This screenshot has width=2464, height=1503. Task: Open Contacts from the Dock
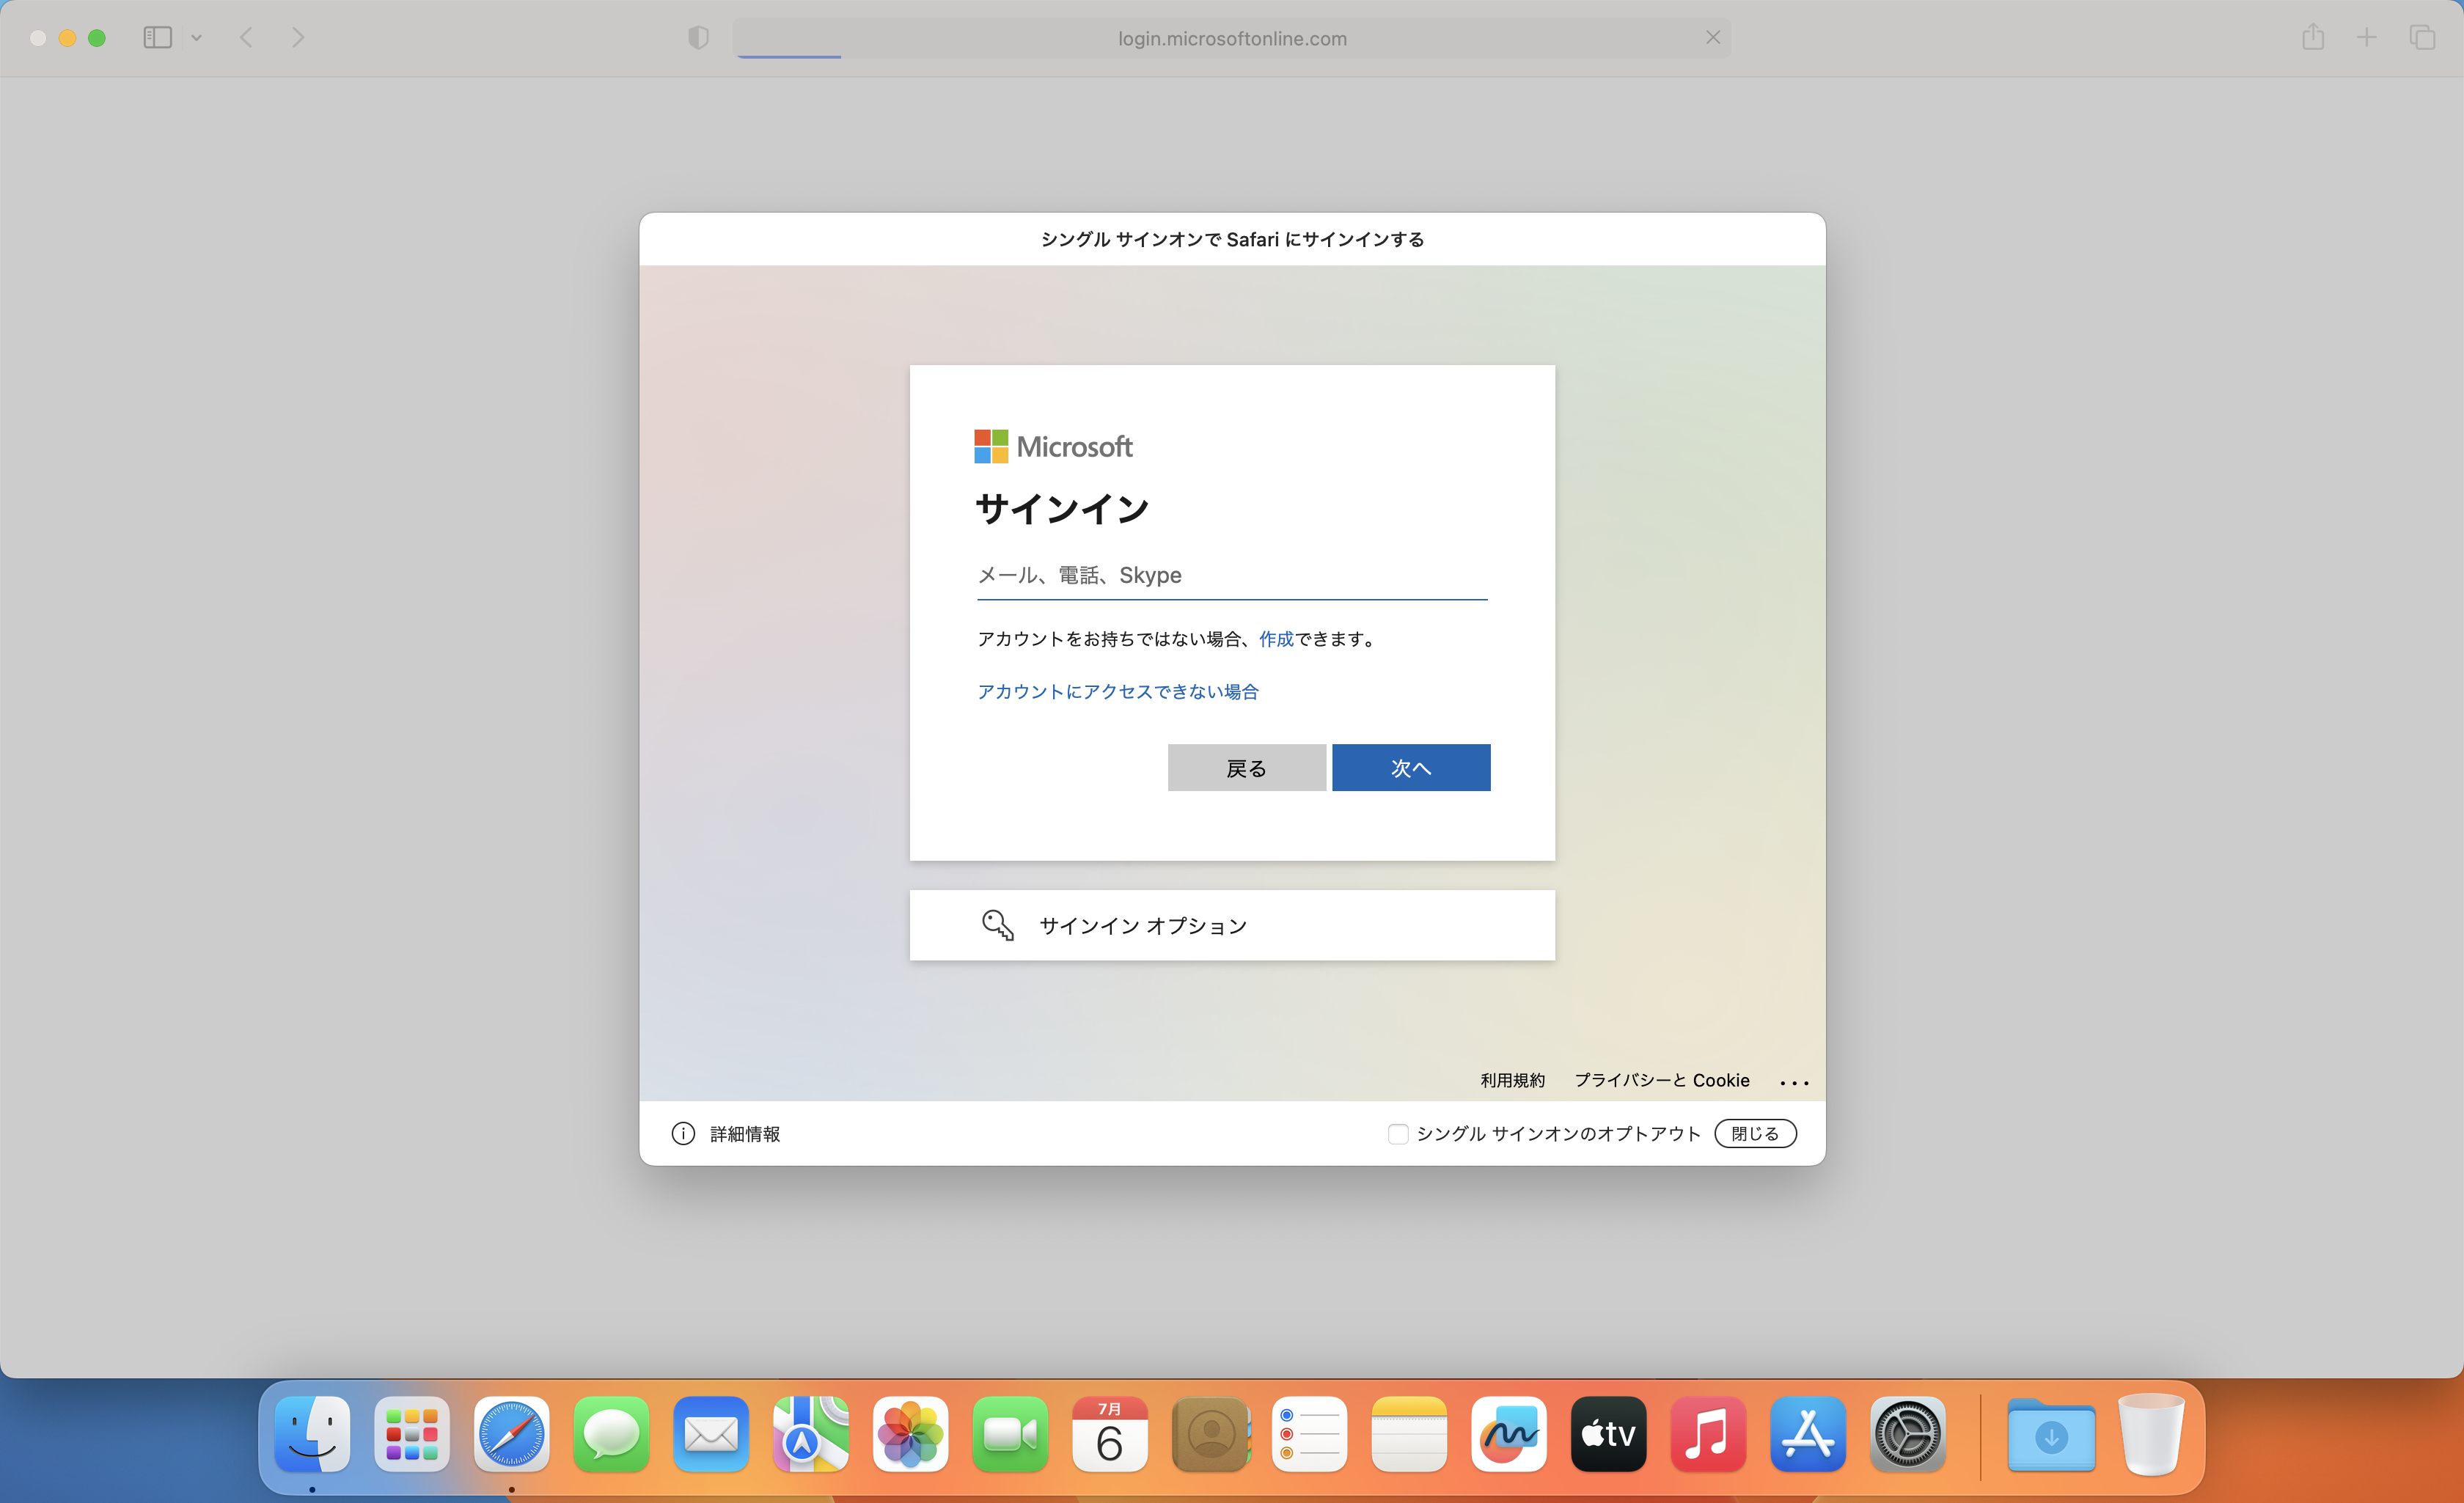pyautogui.click(x=1210, y=1434)
